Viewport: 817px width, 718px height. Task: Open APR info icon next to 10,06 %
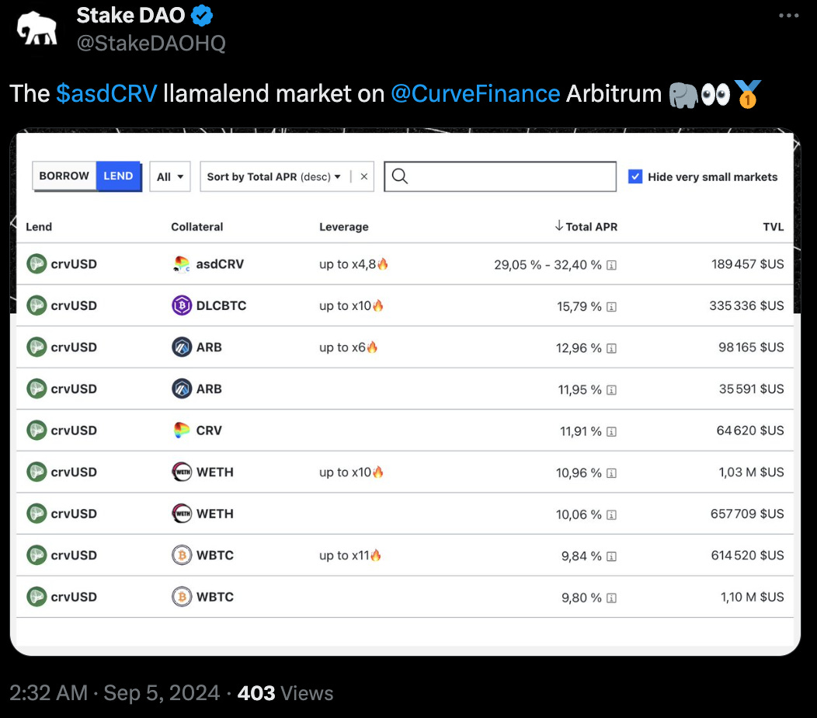612,514
